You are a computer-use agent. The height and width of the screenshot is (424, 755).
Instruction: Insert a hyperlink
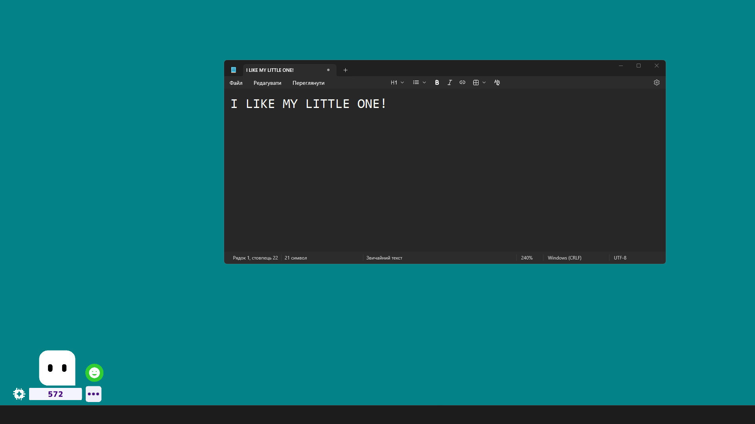[462, 82]
